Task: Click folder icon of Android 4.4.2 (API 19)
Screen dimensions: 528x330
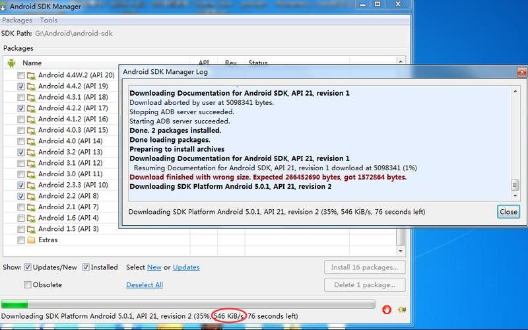Action: pyautogui.click(x=31, y=86)
